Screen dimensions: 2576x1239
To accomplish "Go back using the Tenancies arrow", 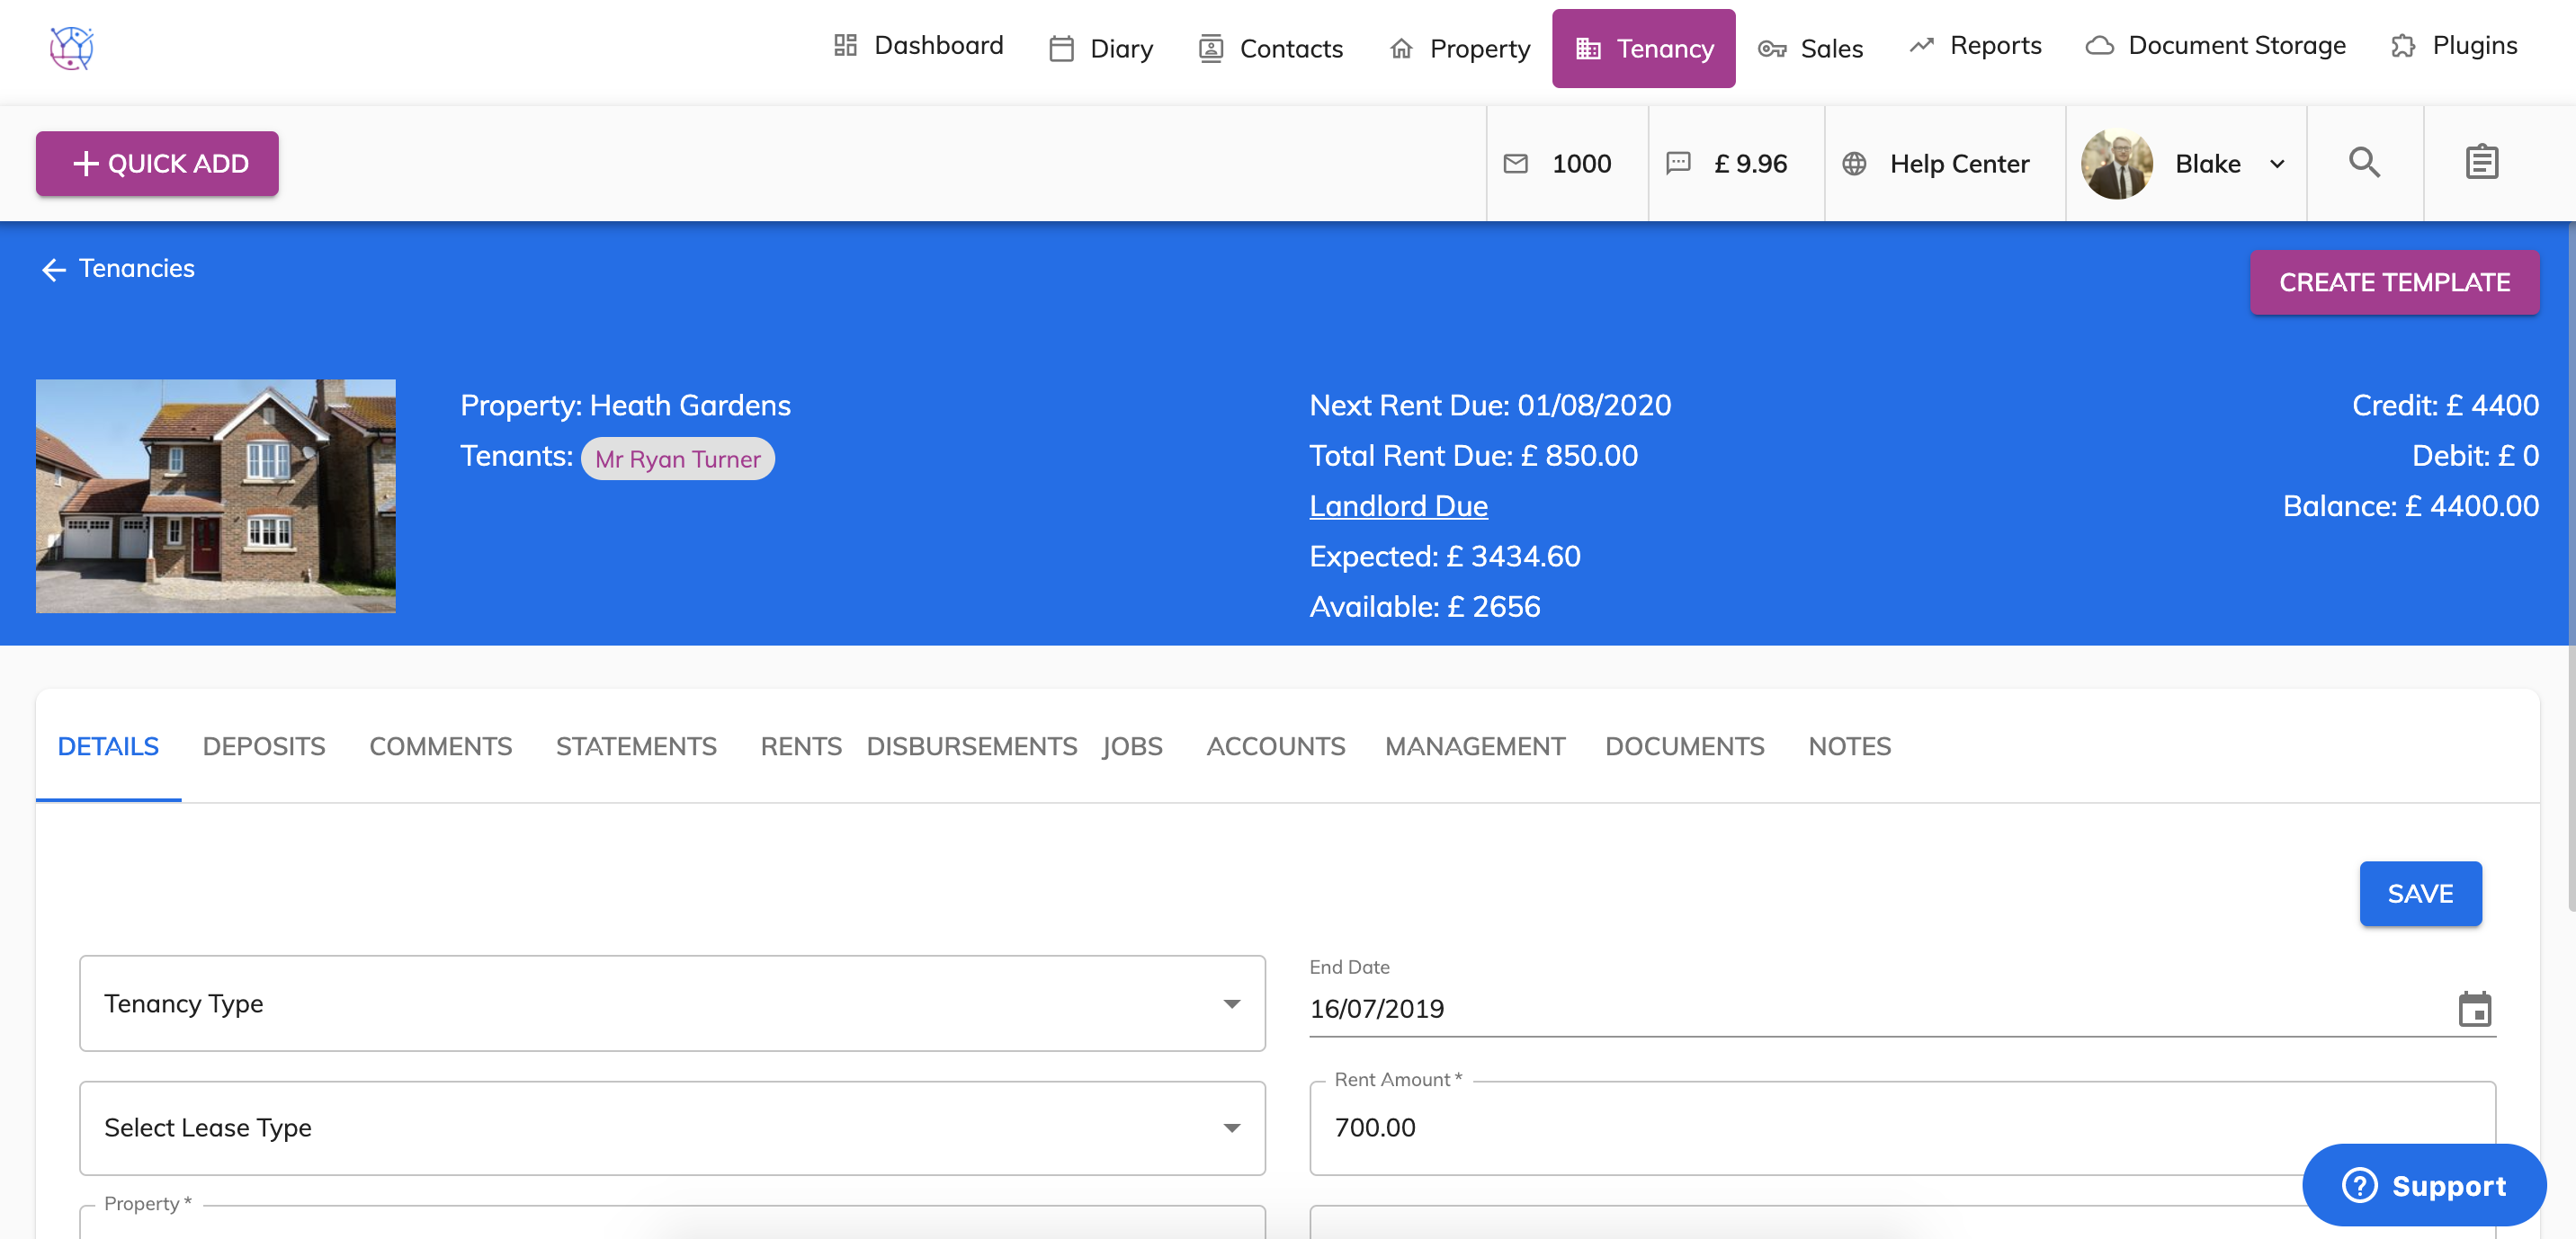I will (53, 269).
